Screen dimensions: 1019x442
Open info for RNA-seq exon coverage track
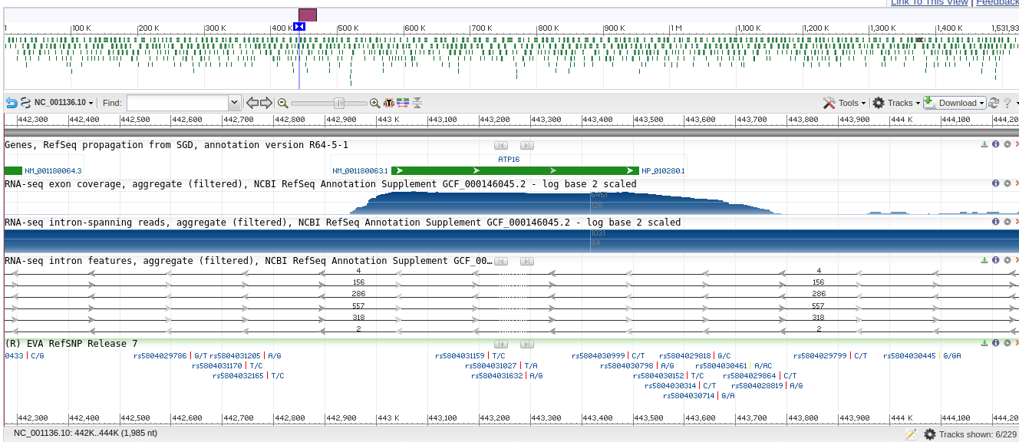coord(996,183)
